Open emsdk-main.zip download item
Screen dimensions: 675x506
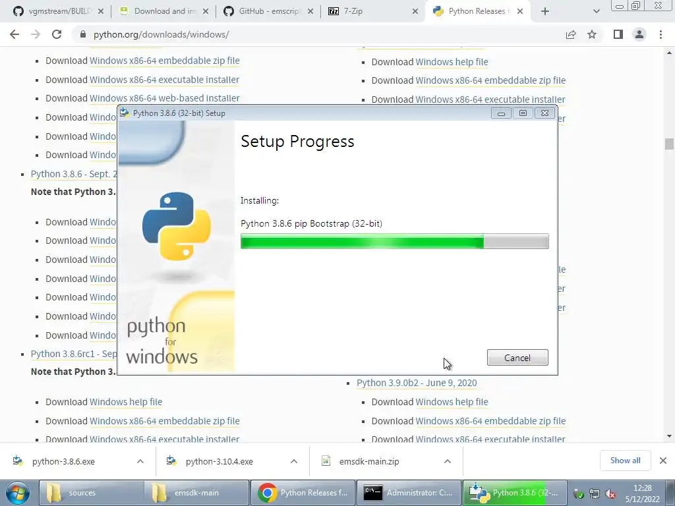369,461
